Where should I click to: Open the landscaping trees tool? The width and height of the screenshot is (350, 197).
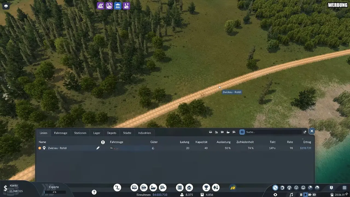click(x=216, y=187)
